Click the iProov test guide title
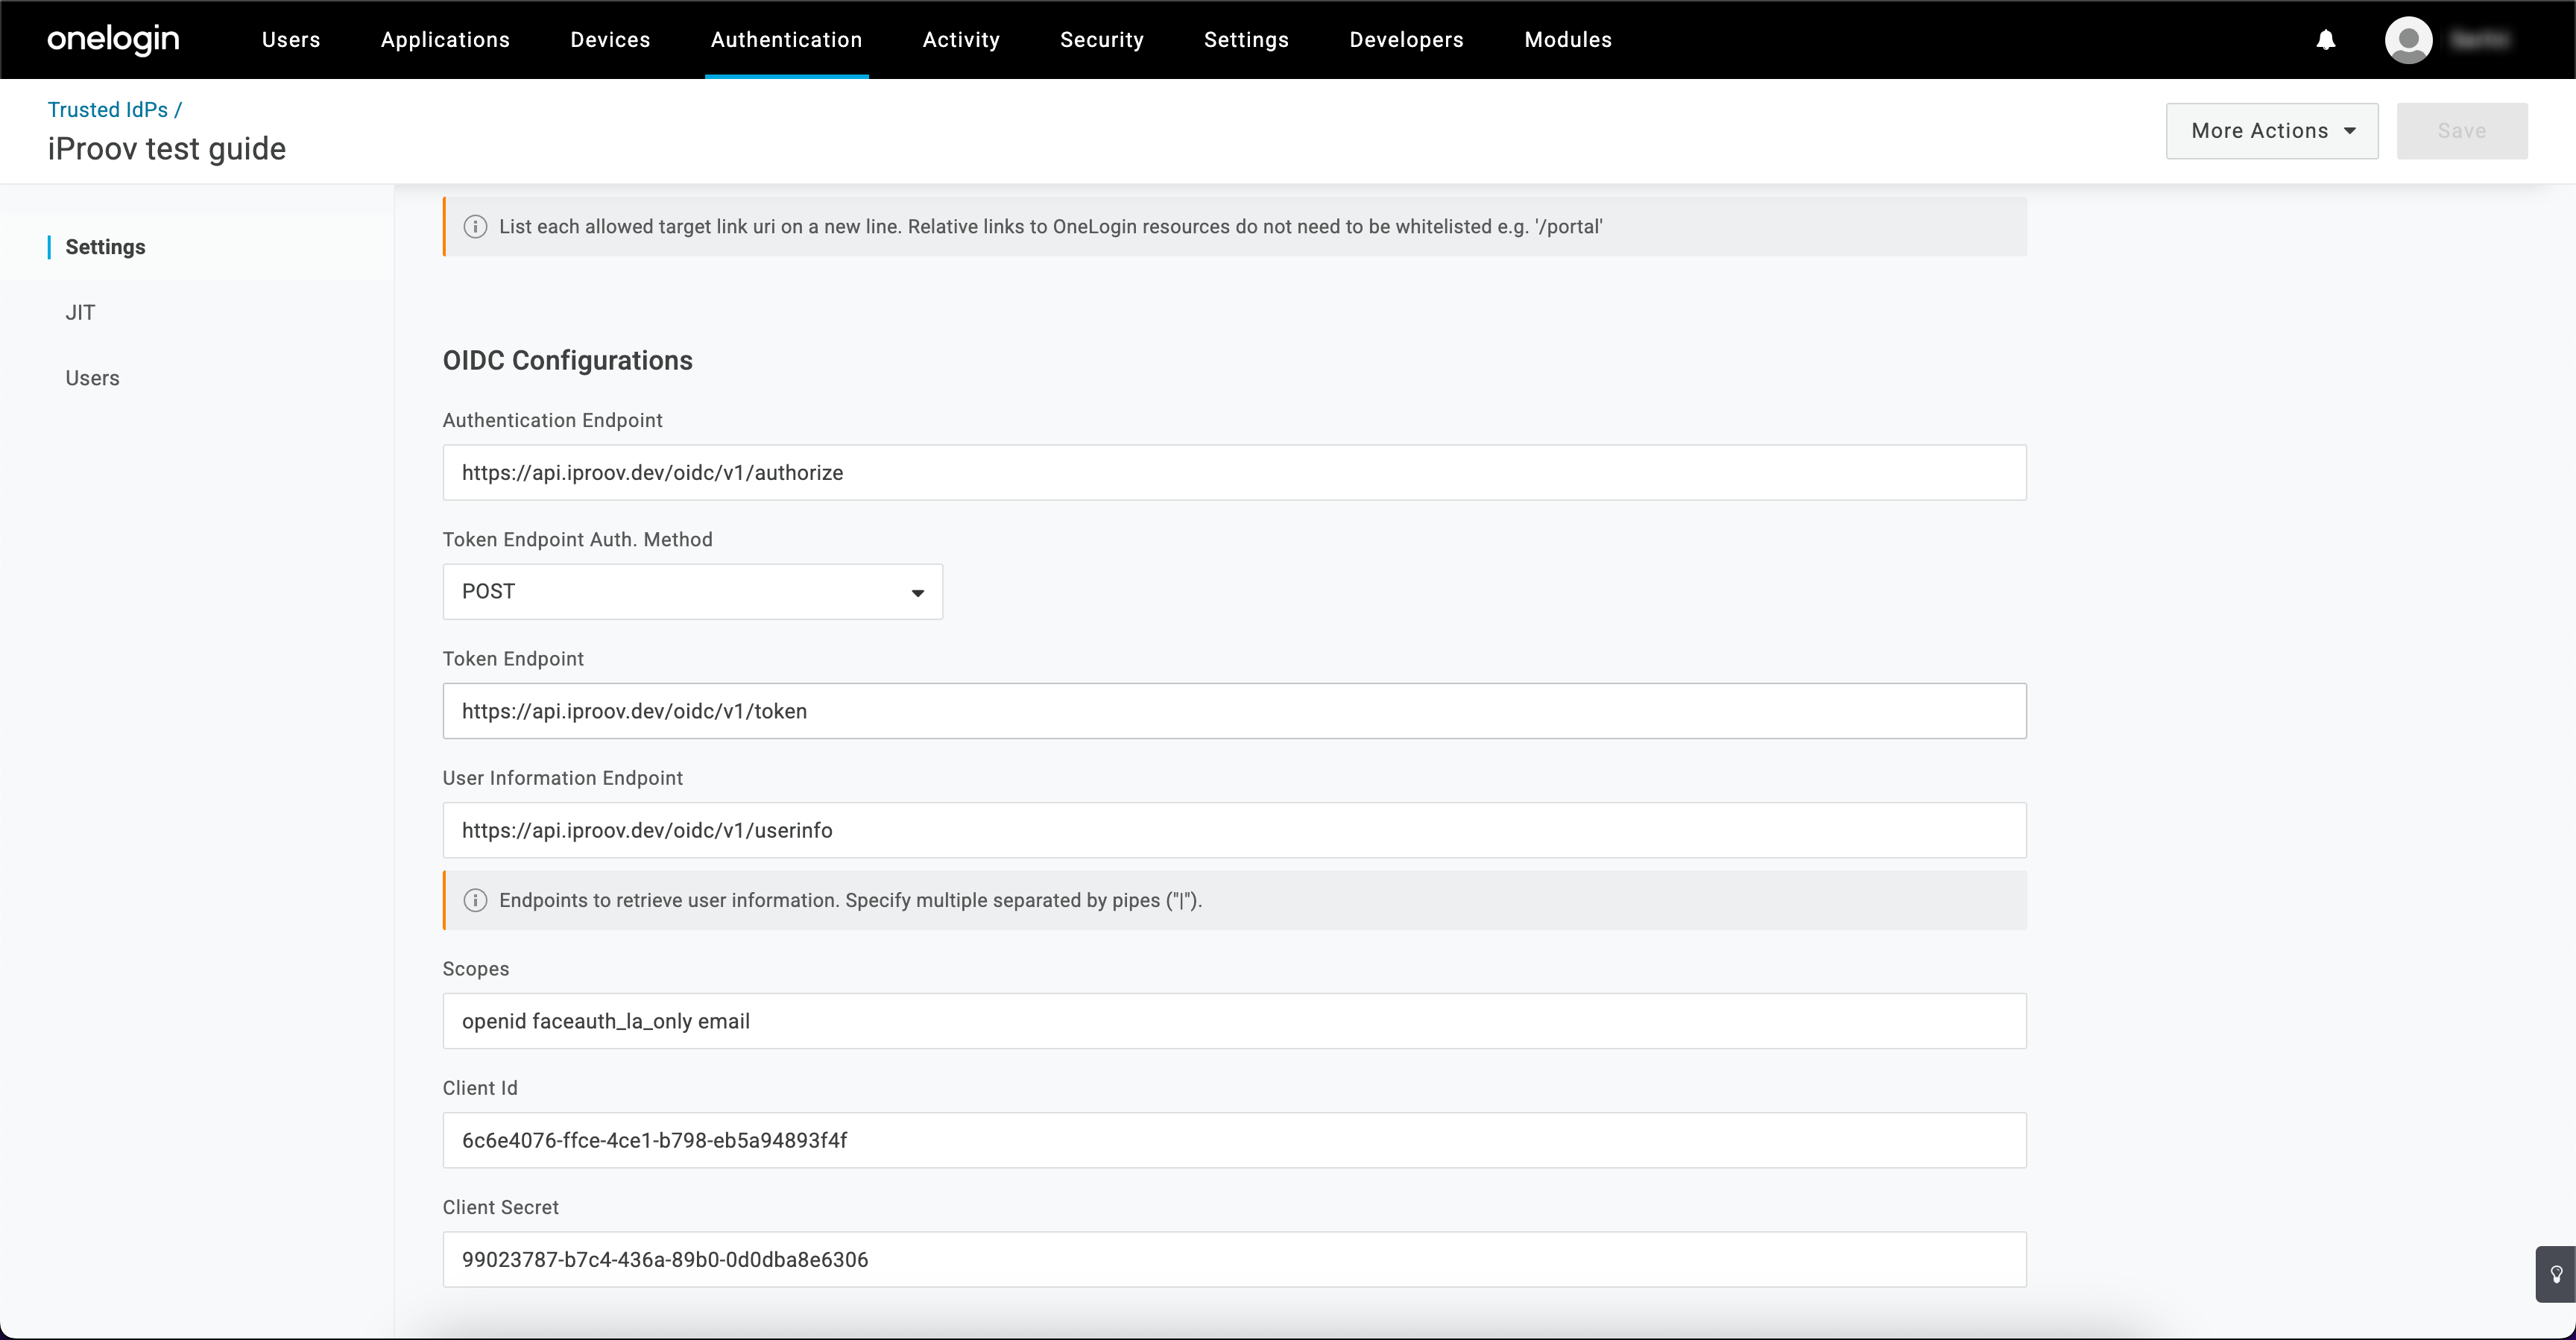The image size is (2576, 1340). 167,149
